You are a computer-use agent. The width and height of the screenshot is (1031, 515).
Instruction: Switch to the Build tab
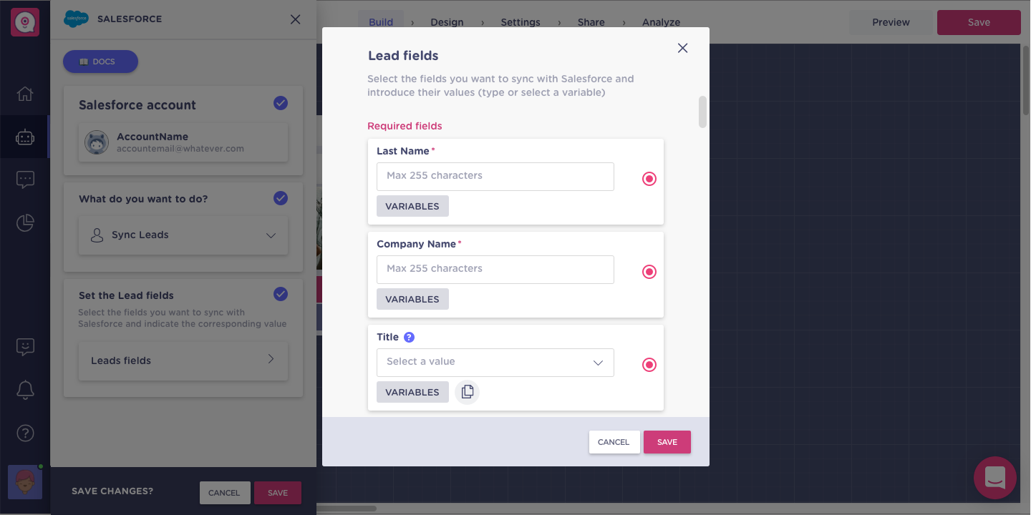coord(381,22)
